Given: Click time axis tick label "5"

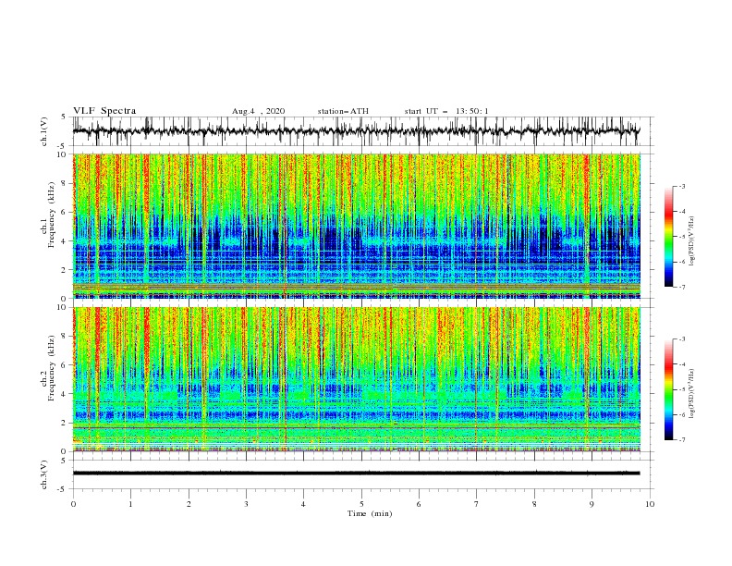Looking at the screenshot, I should tap(361, 504).
